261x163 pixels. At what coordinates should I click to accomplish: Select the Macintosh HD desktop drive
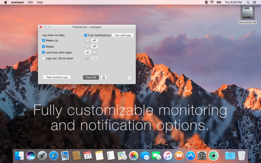[x=248, y=15]
